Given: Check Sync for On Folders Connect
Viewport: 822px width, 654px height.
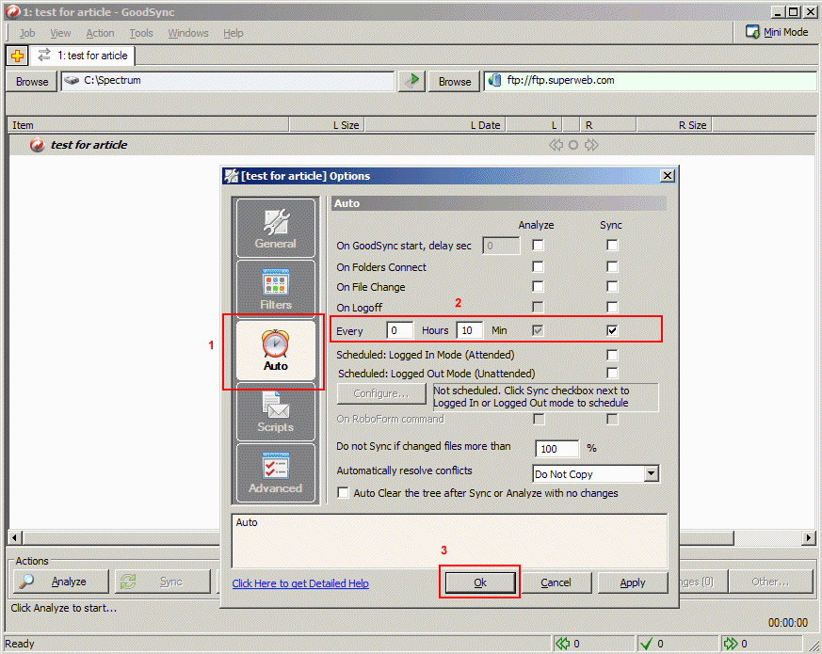Looking at the screenshot, I should coord(612,266).
